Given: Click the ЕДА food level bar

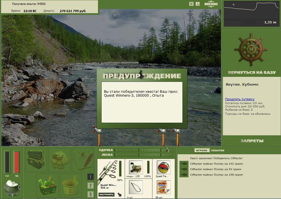Looking at the screenshot, I should click(x=7, y=162).
